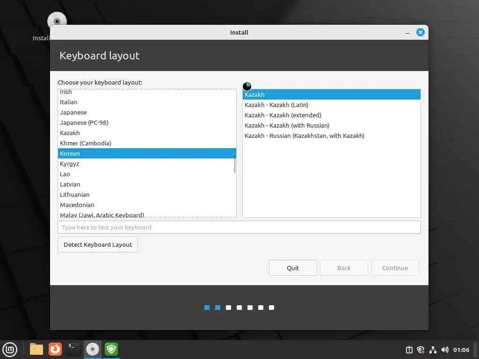479x359 pixels.
Task: Open the clipboard tray icon
Action: coord(409,350)
